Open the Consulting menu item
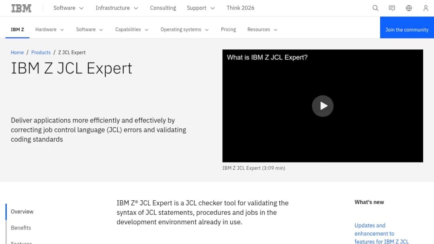 pos(163,8)
